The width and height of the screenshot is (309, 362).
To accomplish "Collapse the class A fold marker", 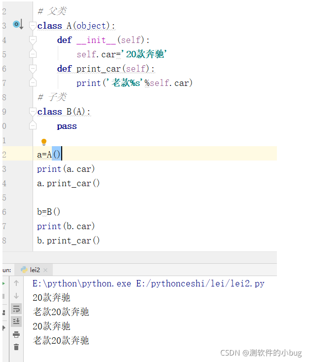I will tap(33, 26).
